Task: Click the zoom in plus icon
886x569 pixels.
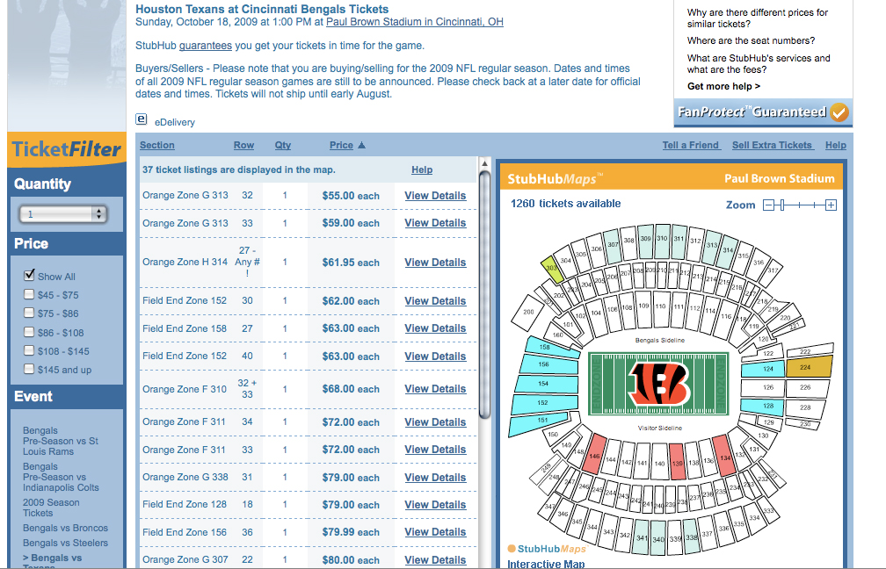Action: click(x=831, y=205)
